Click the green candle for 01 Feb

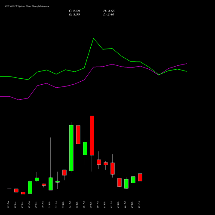(51, 184)
